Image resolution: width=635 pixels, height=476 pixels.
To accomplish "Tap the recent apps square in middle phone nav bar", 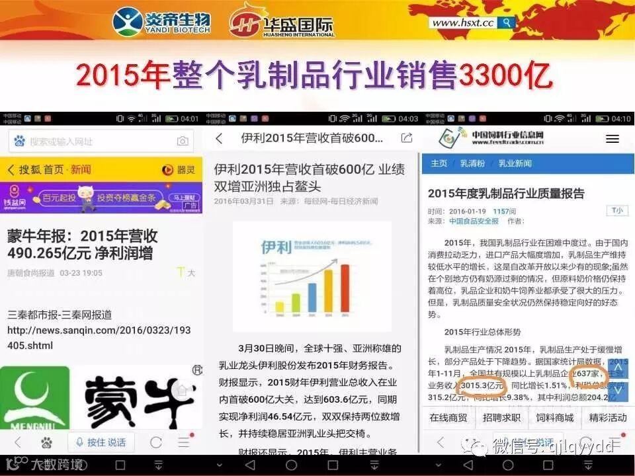I will tap(333, 465).
